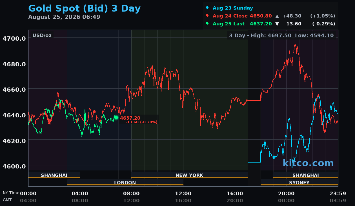Click the Gold Spot (Bid) 3 Day title
Viewport: 355px width, 206px height.
(x=84, y=9)
